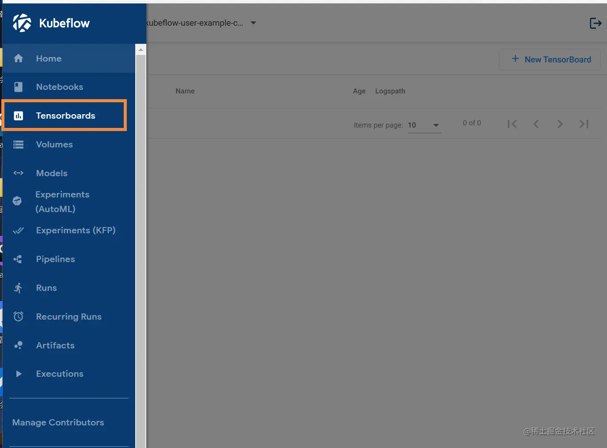The image size is (607, 448).
Task: Click the 'Items per page:' label
Action: point(378,125)
